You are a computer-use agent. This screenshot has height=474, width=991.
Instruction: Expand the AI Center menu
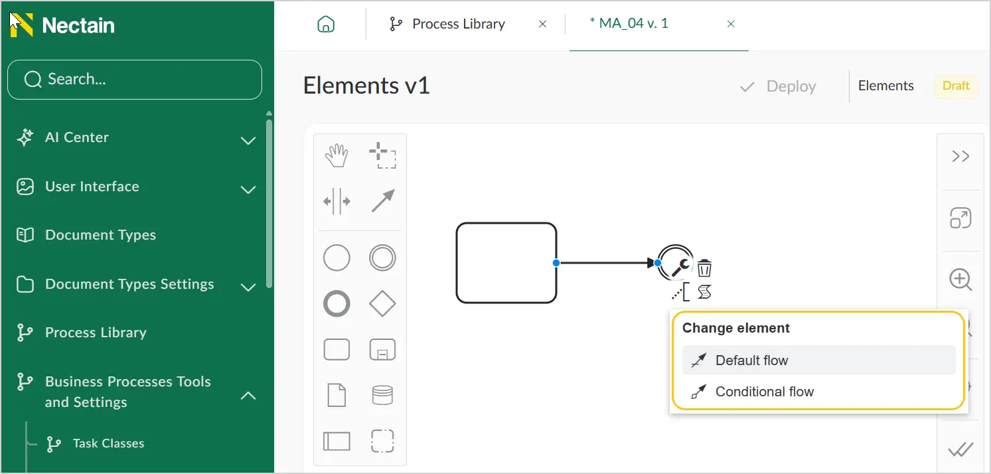pyautogui.click(x=248, y=140)
